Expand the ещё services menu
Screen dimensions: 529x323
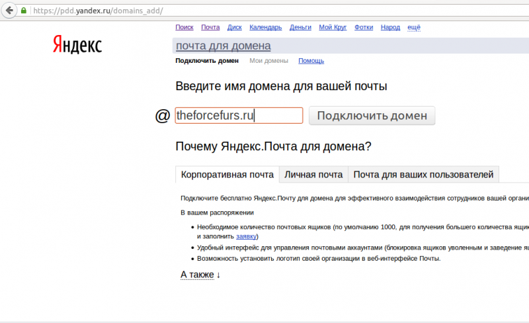[414, 27]
